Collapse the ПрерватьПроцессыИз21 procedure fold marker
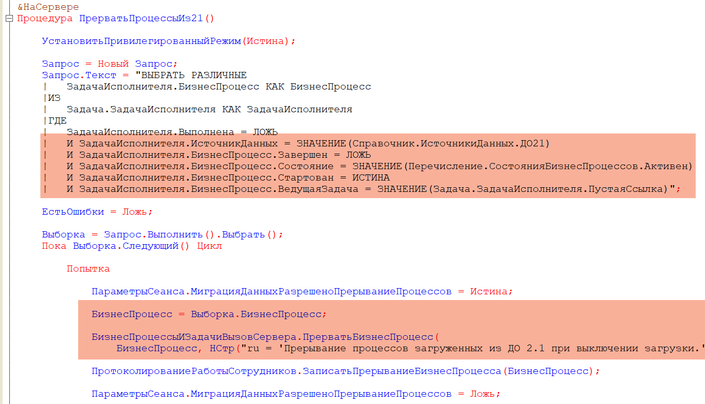Image resolution: width=705 pixels, height=404 pixels. pos(9,19)
